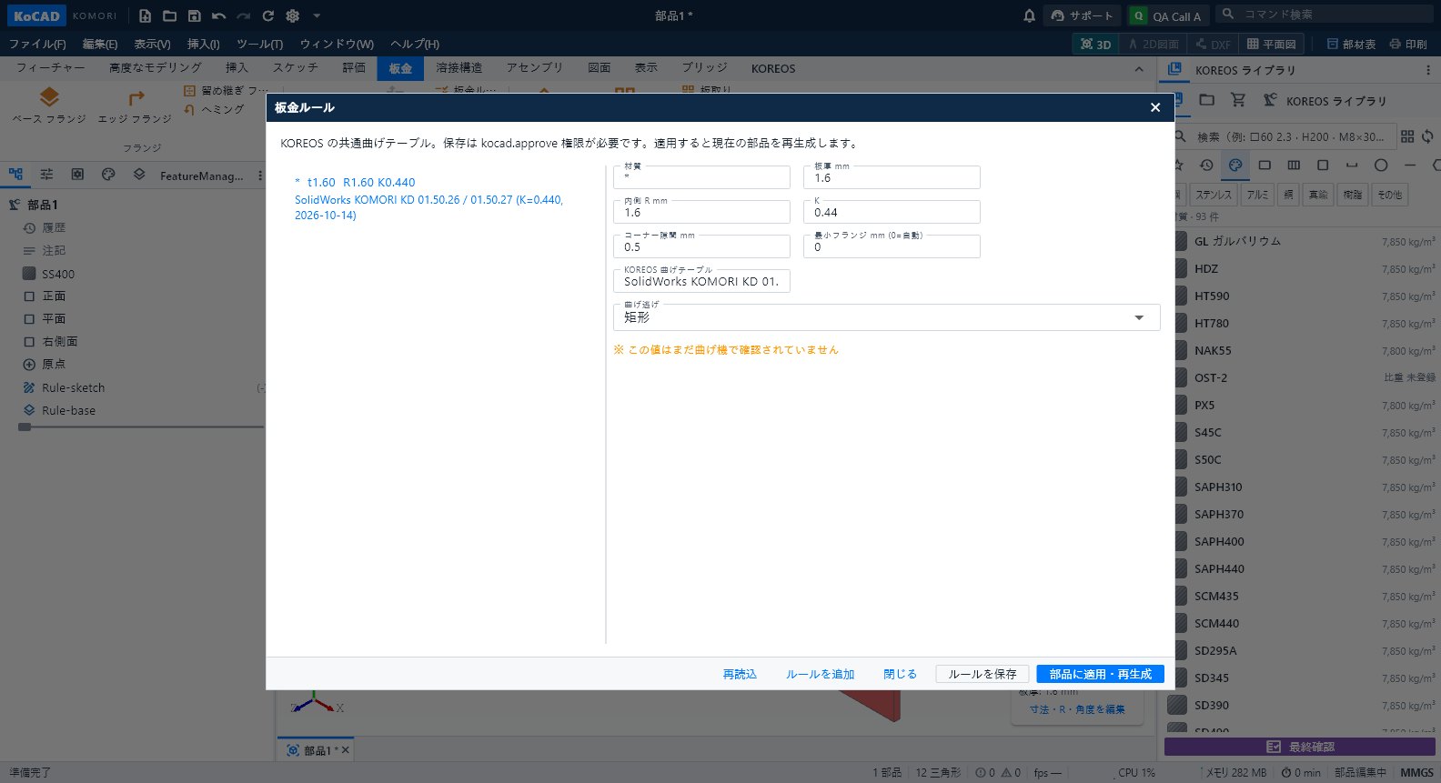Click the notification bell icon
The height and width of the screenshot is (783, 1441).
[x=1029, y=15]
